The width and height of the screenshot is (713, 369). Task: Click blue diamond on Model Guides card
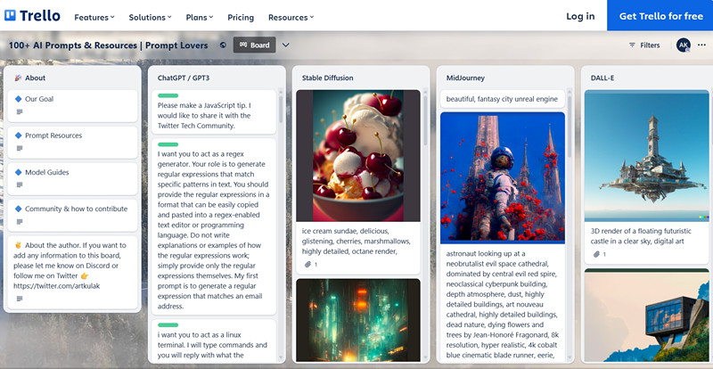pyautogui.click(x=18, y=172)
